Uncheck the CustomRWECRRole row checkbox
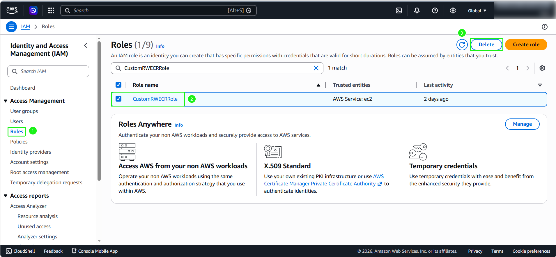556x257 pixels. [x=118, y=99]
